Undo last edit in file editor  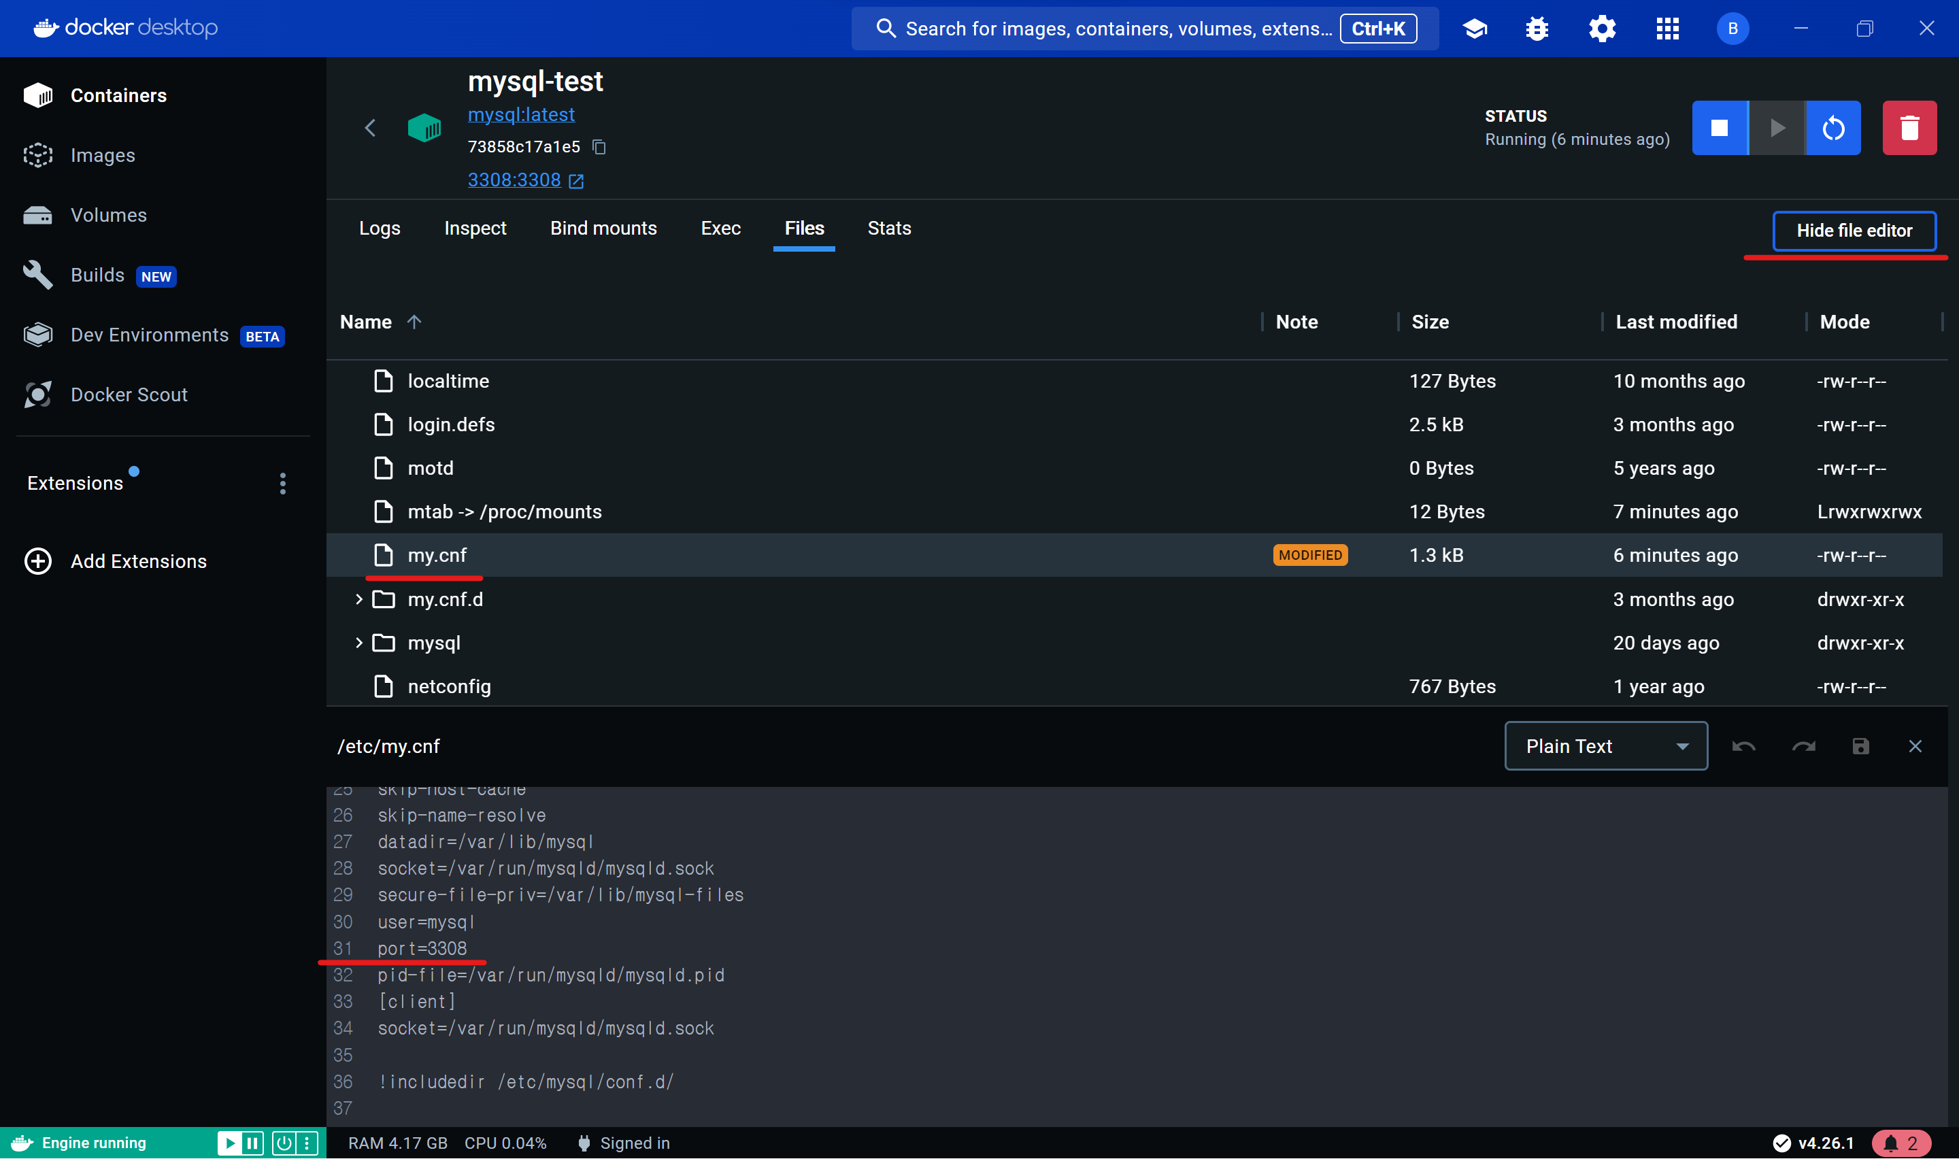point(1743,747)
